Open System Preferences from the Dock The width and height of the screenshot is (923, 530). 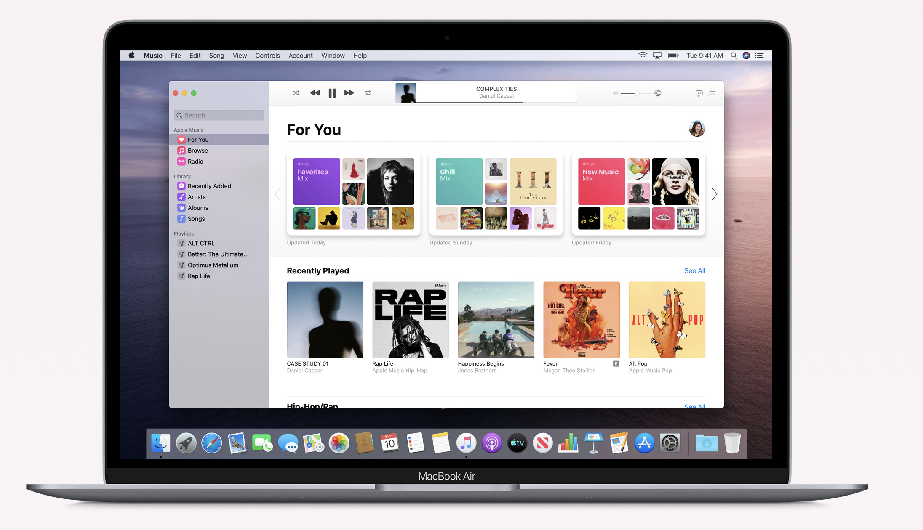(670, 443)
